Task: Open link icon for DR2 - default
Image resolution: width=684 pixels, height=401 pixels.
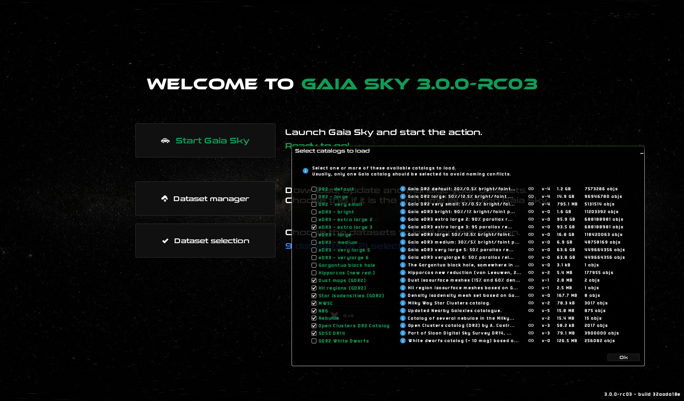Action: pyautogui.click(x=531, y=189)
